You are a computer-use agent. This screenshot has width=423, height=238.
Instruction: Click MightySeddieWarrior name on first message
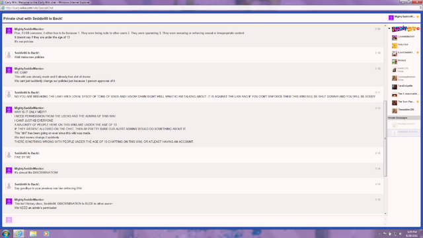coord(29,29)
